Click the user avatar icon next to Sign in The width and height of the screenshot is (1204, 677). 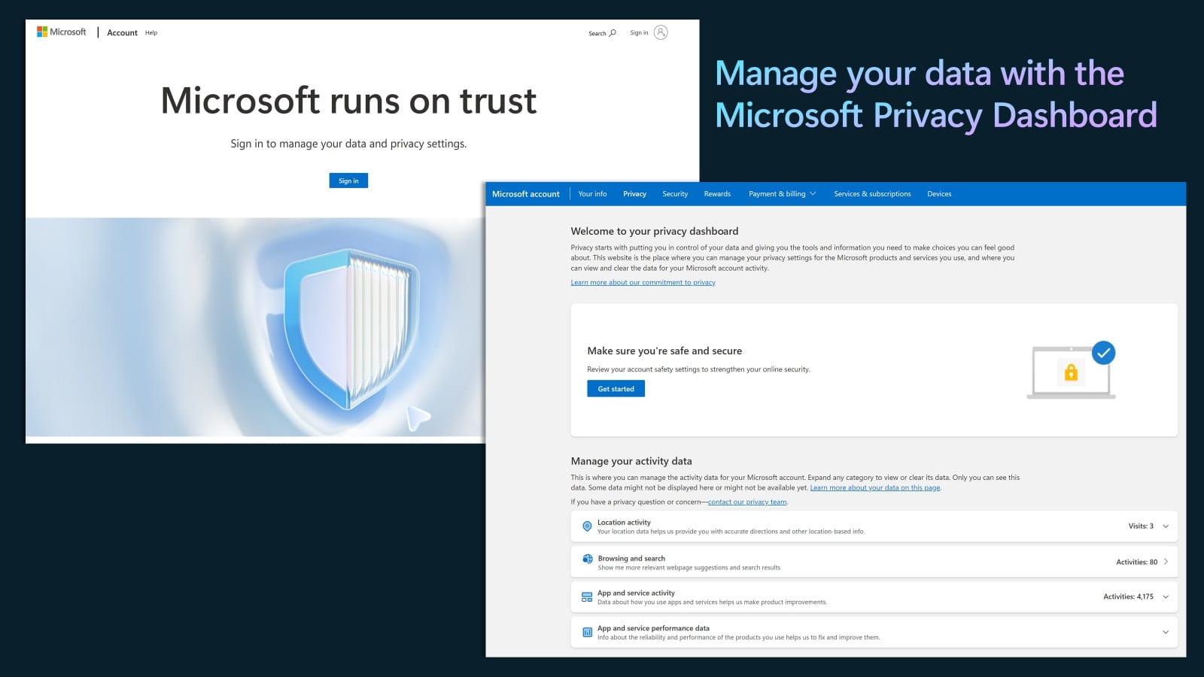661,32
